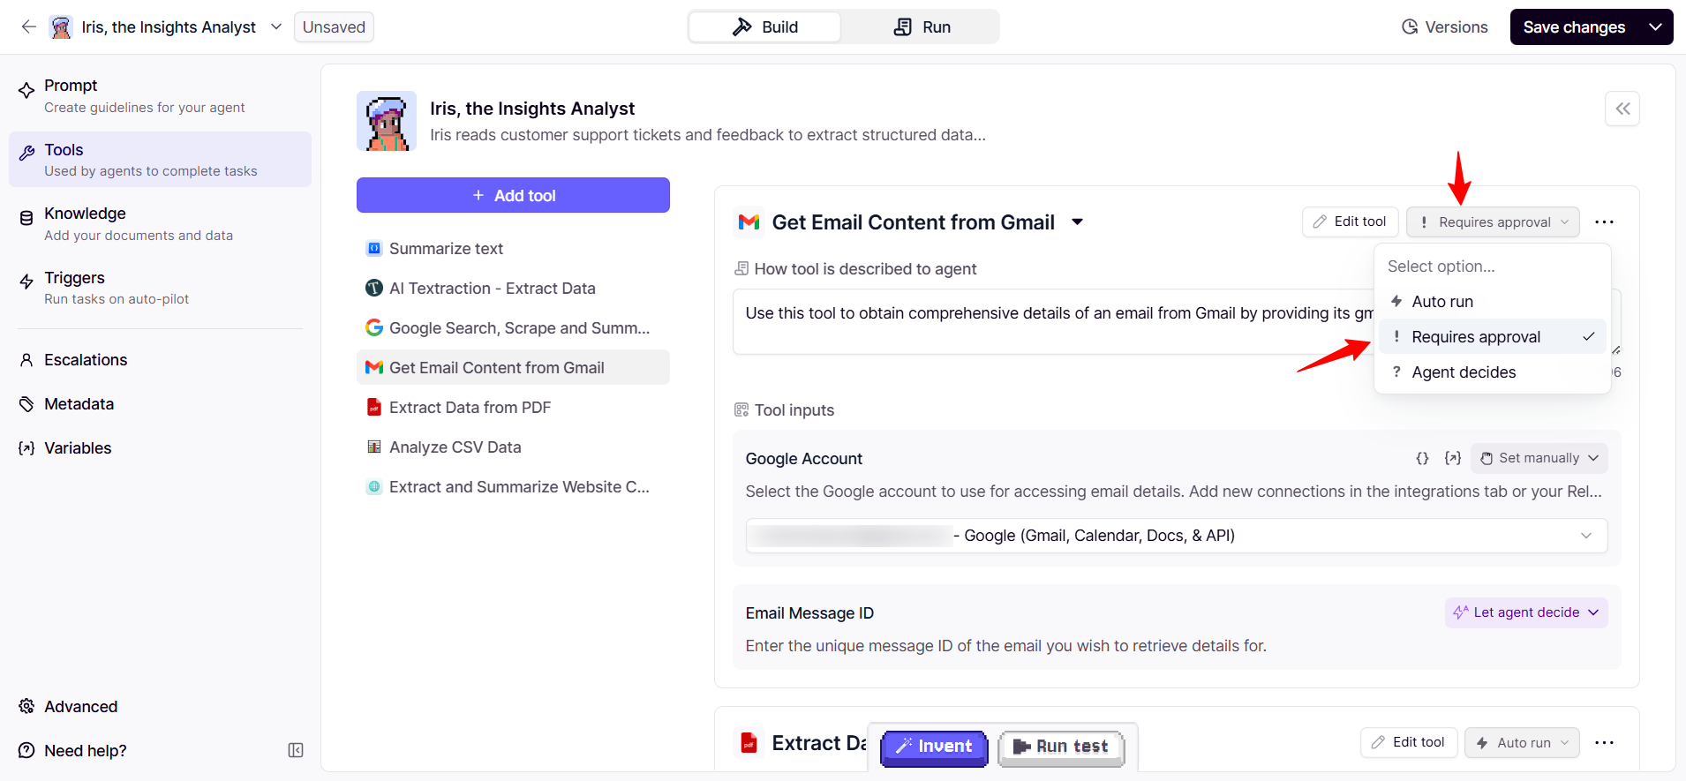Select Get Email Content from Gmail in list
Screen dimensions: 1686x781
[x=513, y=368]
